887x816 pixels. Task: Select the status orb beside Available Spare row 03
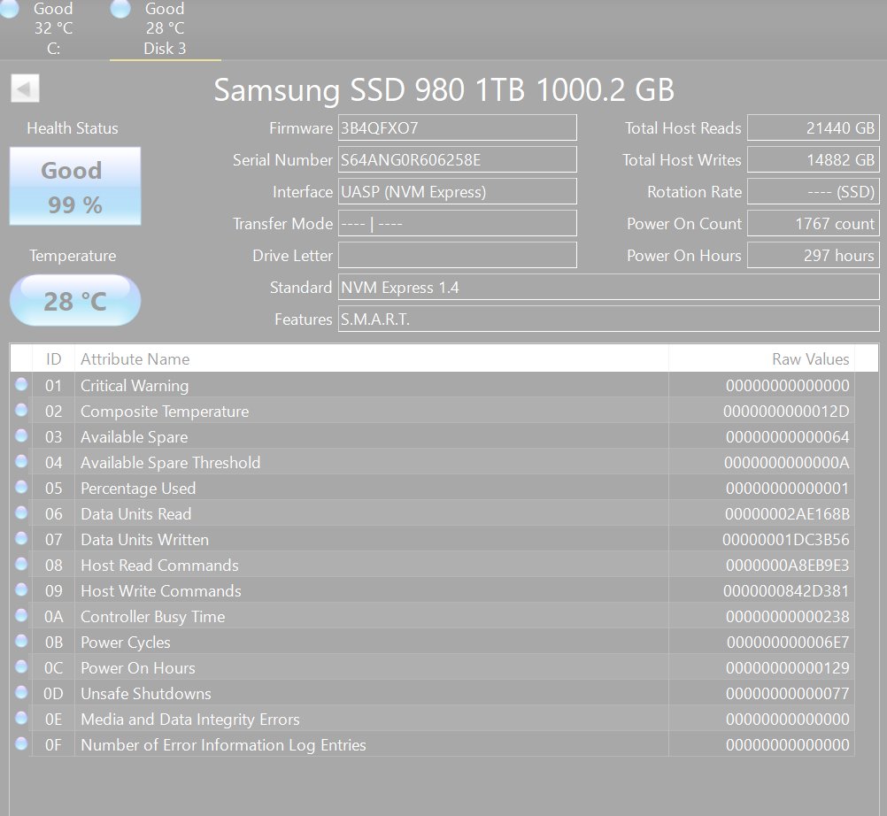21,436
